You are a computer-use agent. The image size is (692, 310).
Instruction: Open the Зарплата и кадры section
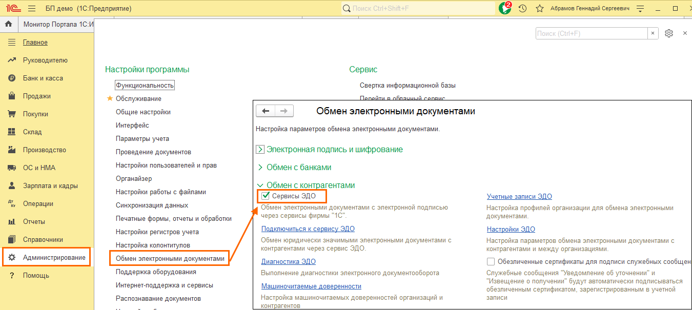coord(50,186)
